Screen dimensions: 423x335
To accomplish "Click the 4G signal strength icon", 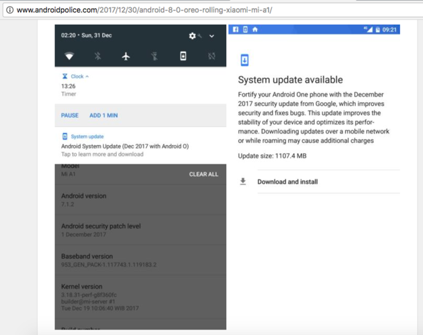I will pos(368,30).
